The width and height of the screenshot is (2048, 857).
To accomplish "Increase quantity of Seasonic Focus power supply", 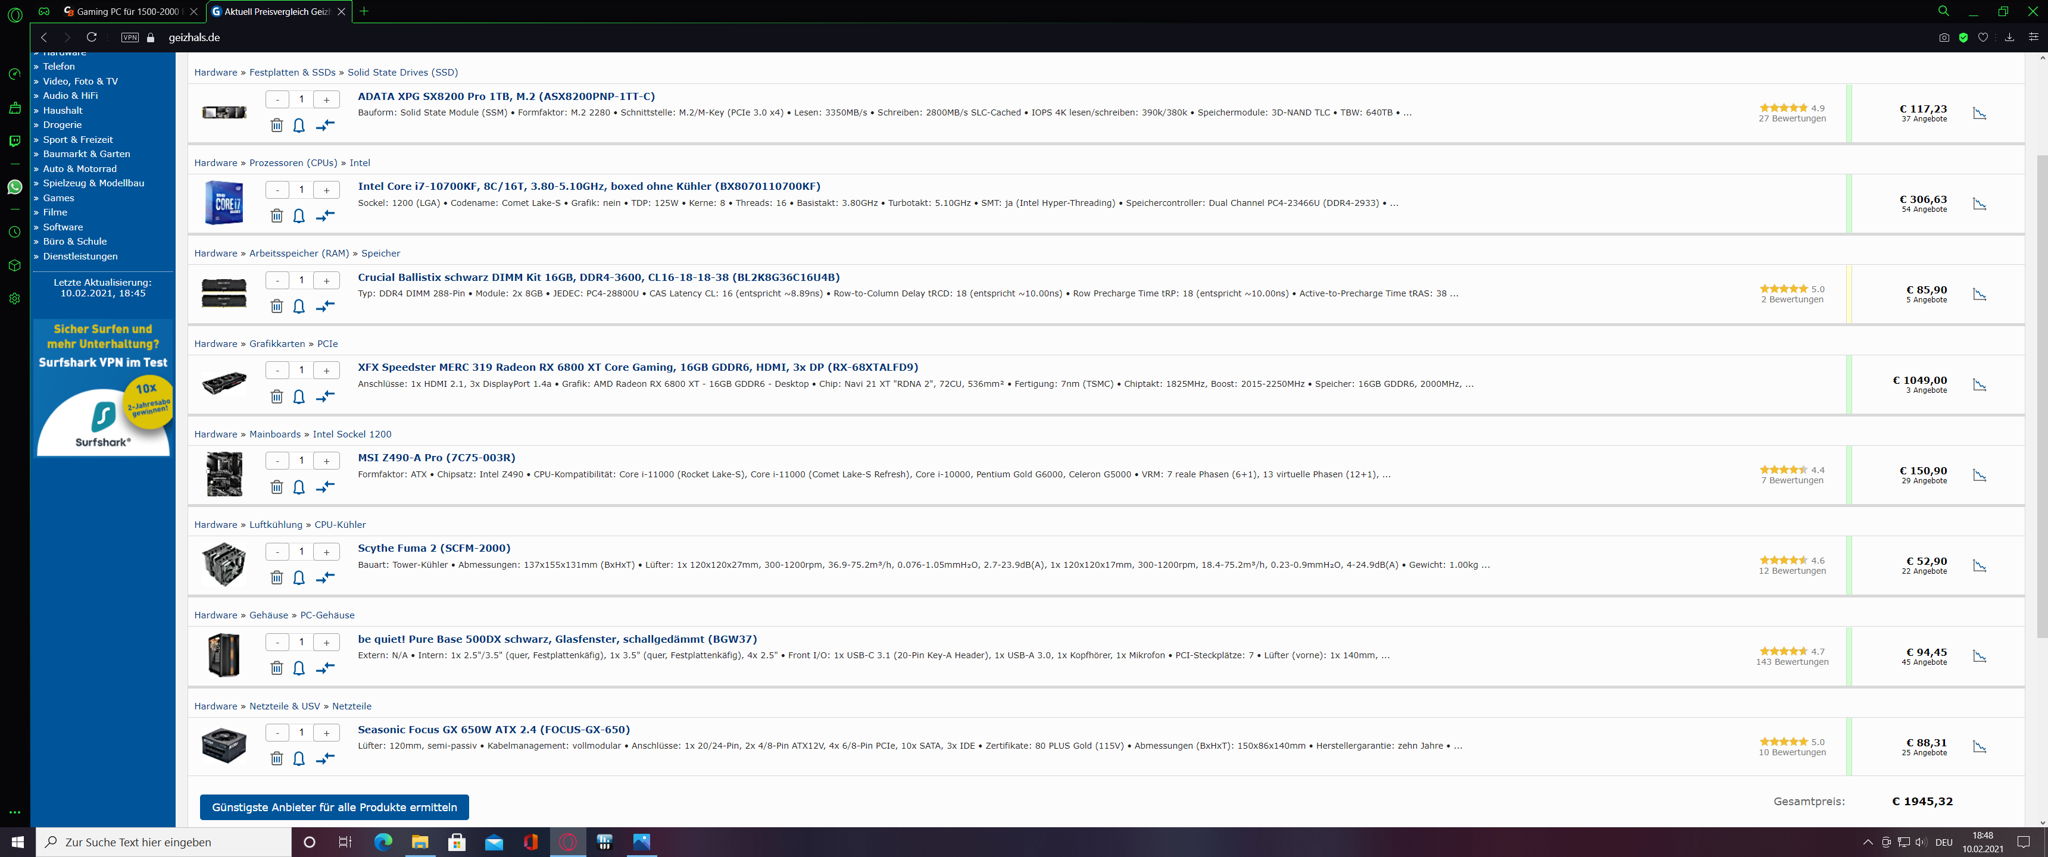I will (x=326, y=733).
